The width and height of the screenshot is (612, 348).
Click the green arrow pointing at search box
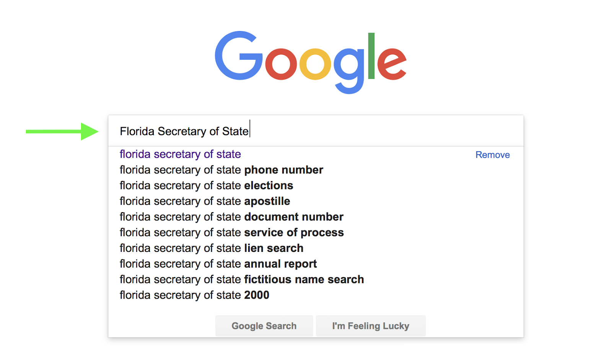62,131
